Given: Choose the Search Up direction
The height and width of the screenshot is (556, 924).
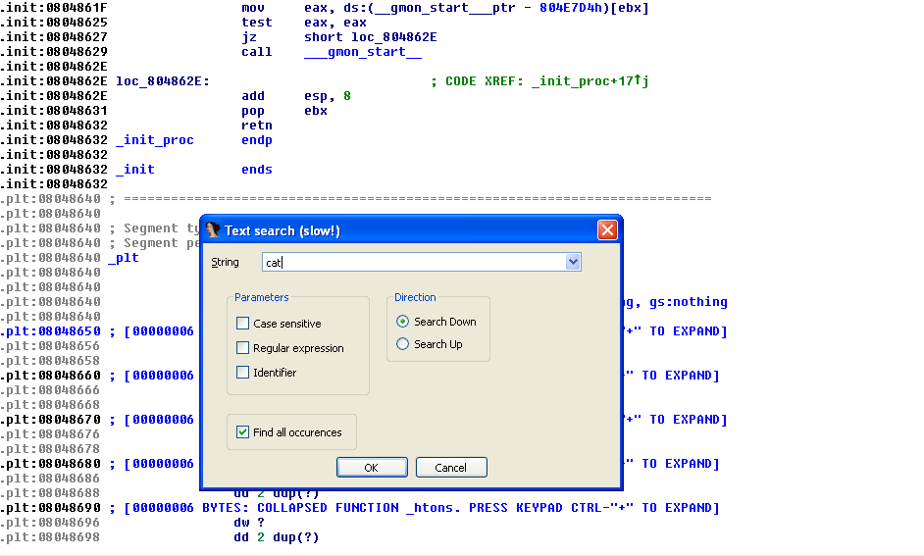Looking at the screenshot, I should pos(403,344).
